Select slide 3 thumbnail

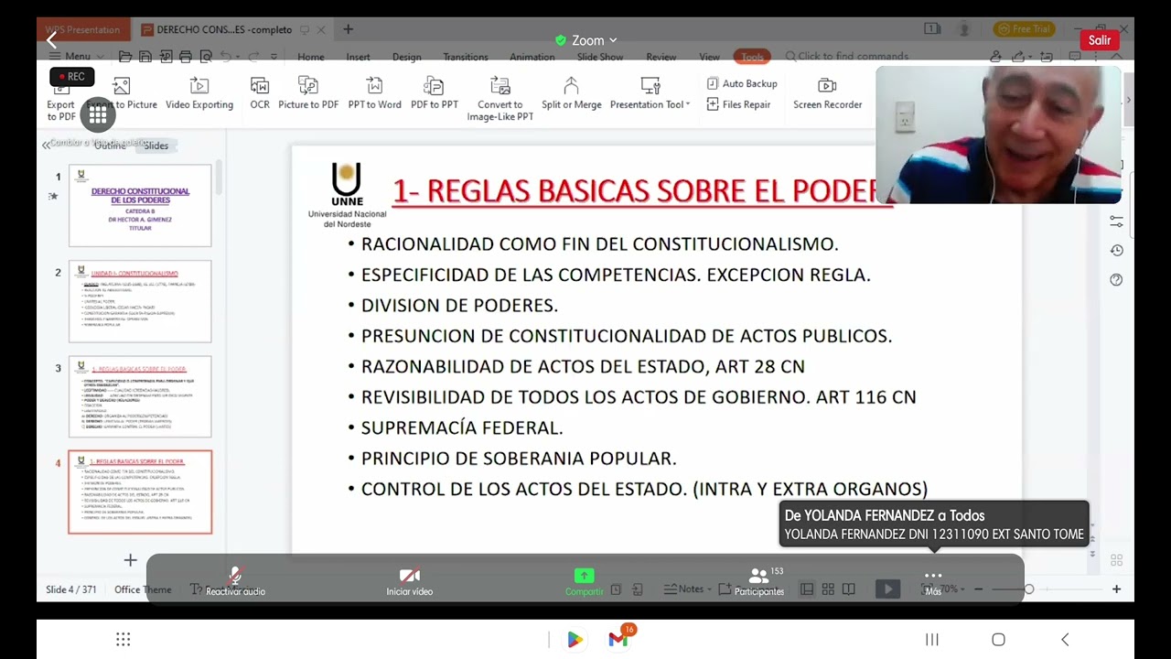point(140,396)
